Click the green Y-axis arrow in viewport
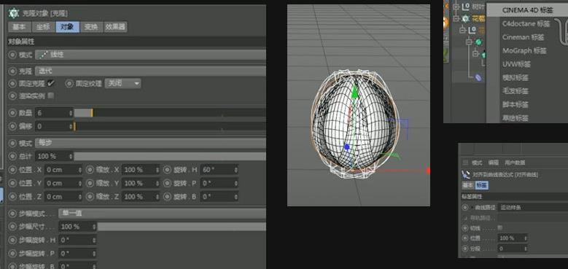Viewport: 568px width, 269px height. (x=355, y=92)
